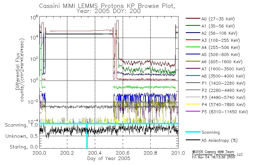Click the P1 (1420-2280 KeV) legend label

click(x=223, y=83)
